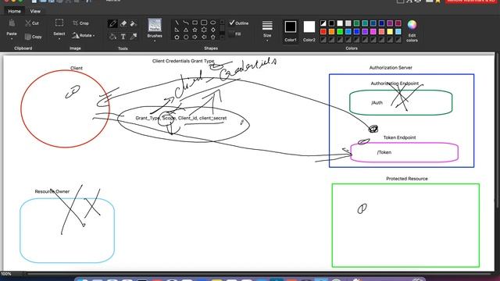The image size is (500, 281).
Task: Select the Pentagon shape
Action: point(177,37)
